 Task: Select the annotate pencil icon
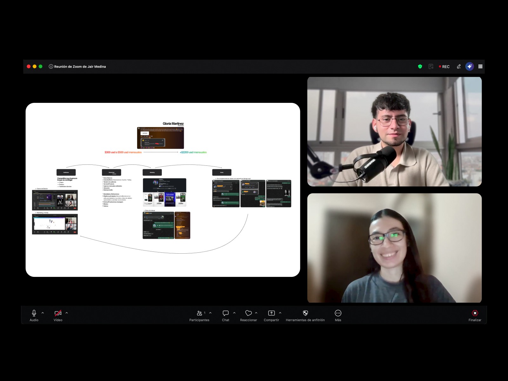[459, 66]
